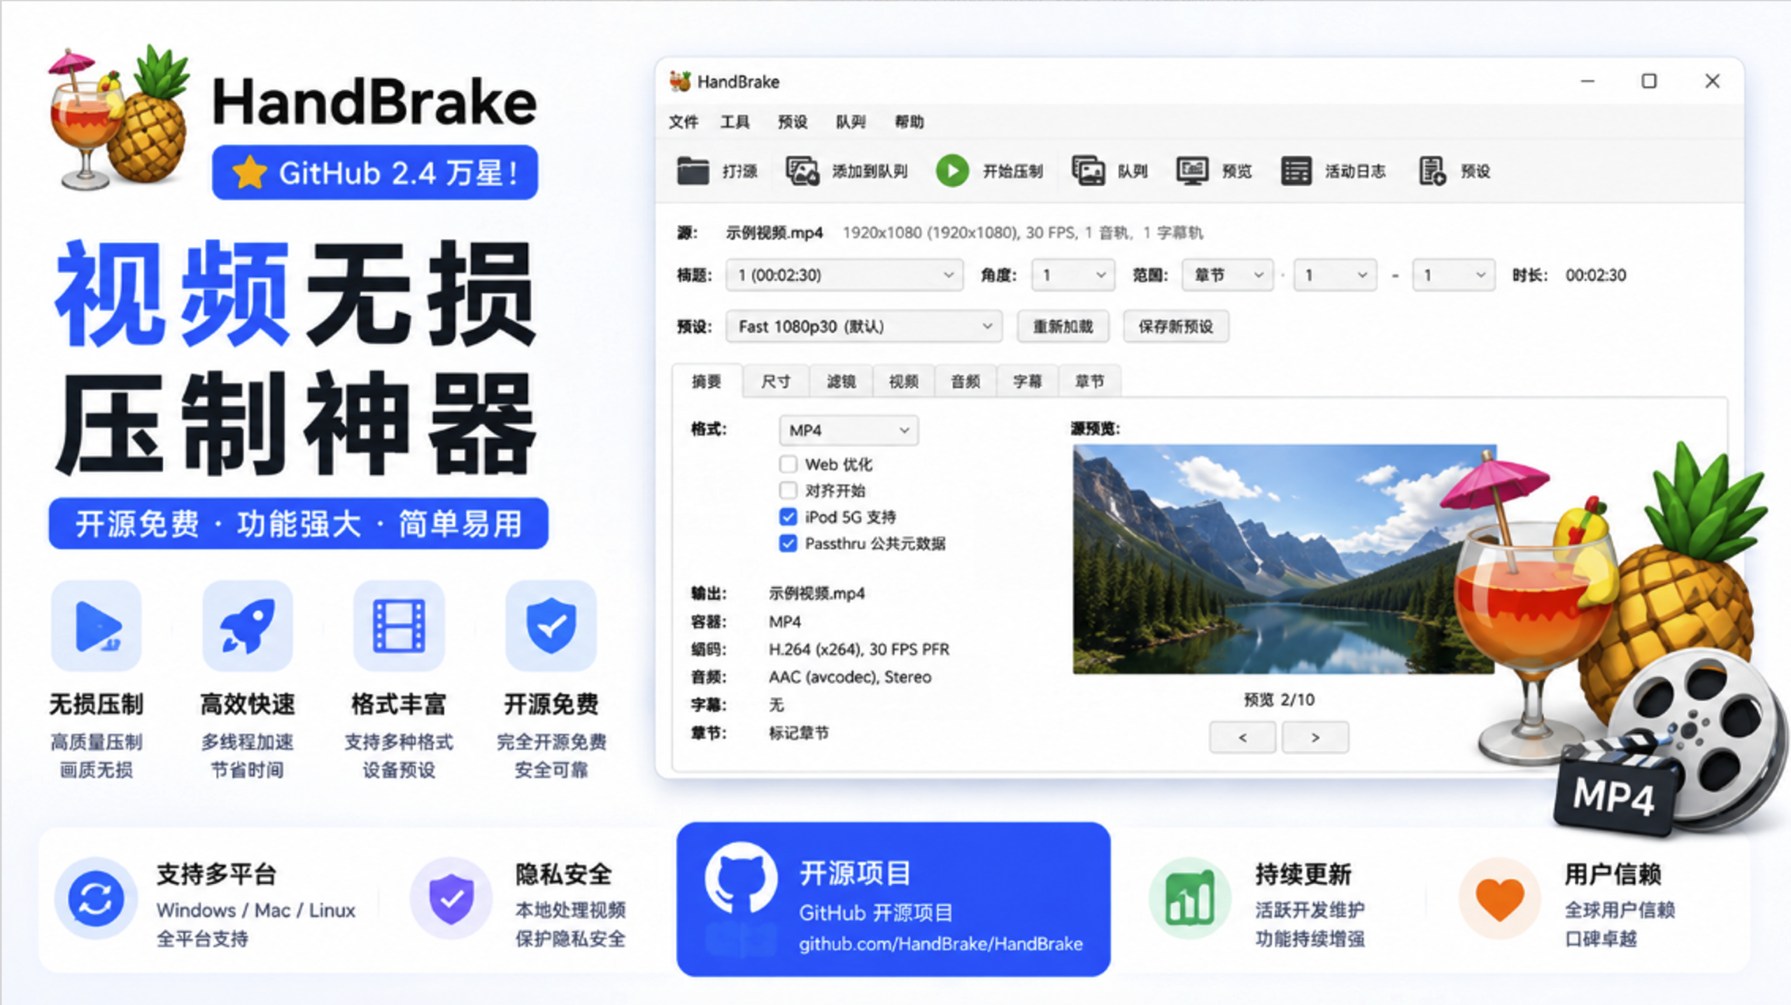Minimize the HandBrake window
Viewport: 1791px width, 1005px height.
coord(1587,81)
